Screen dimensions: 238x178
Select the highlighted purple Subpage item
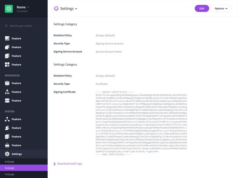[x=24, y=168]
